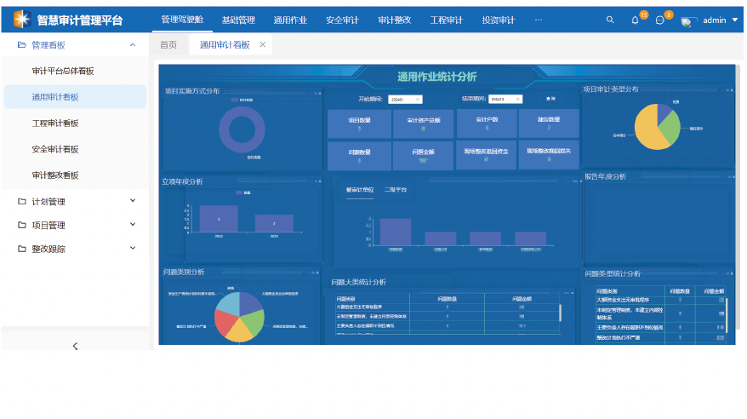Open the admin account dropdown arrow
The height and width of the screenshot is (419, 747).
(735, 20)
